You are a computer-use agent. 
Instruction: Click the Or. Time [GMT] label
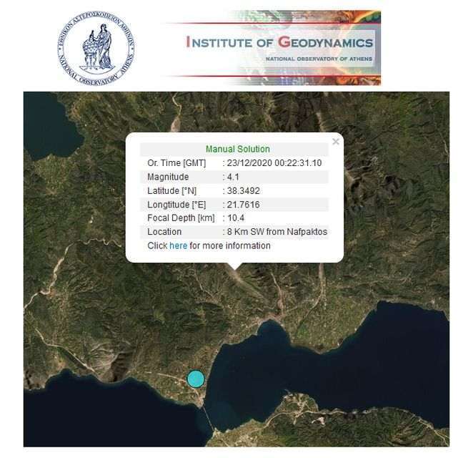tap(176, 163)
